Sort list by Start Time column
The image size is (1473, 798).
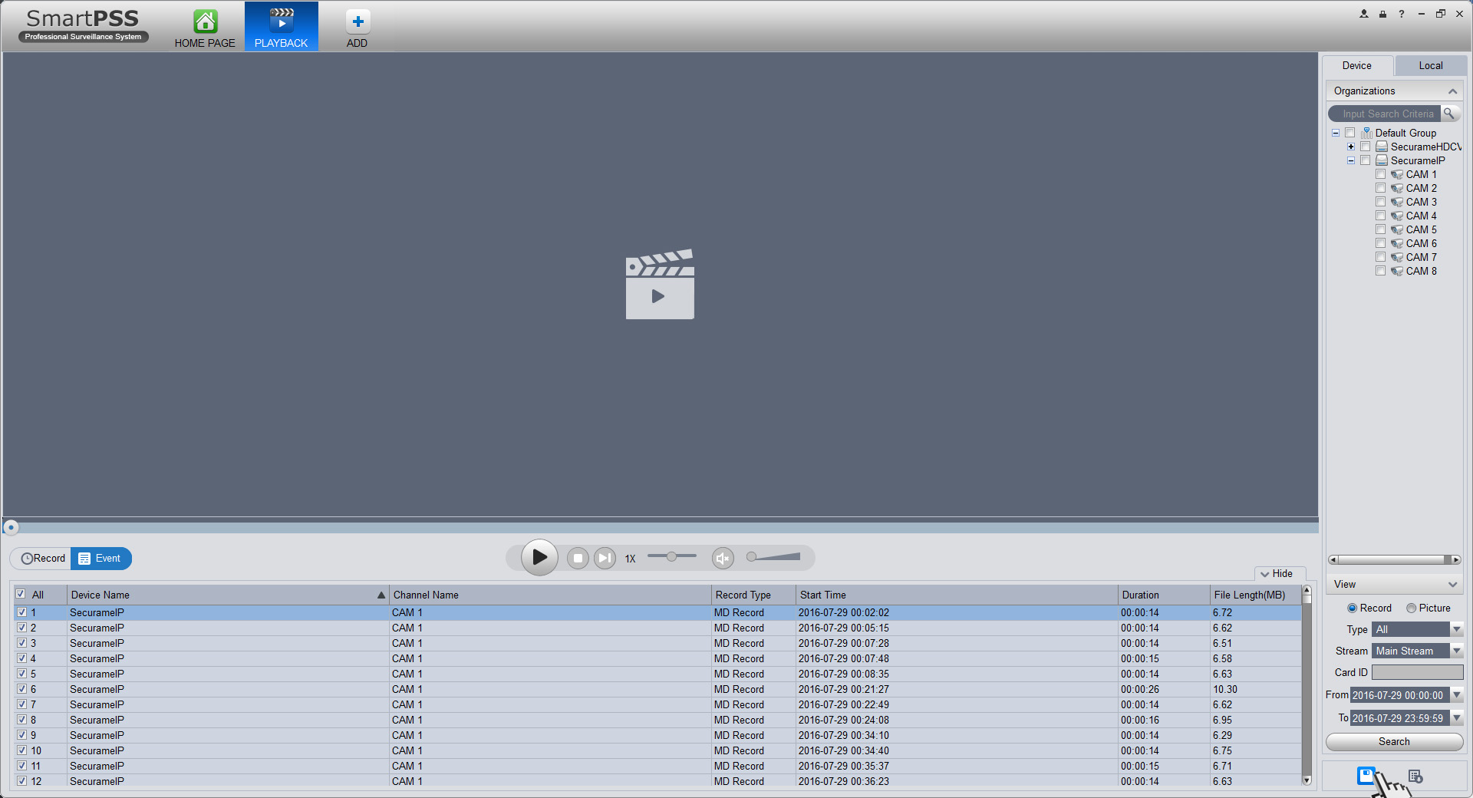click(x=956, y=595)
